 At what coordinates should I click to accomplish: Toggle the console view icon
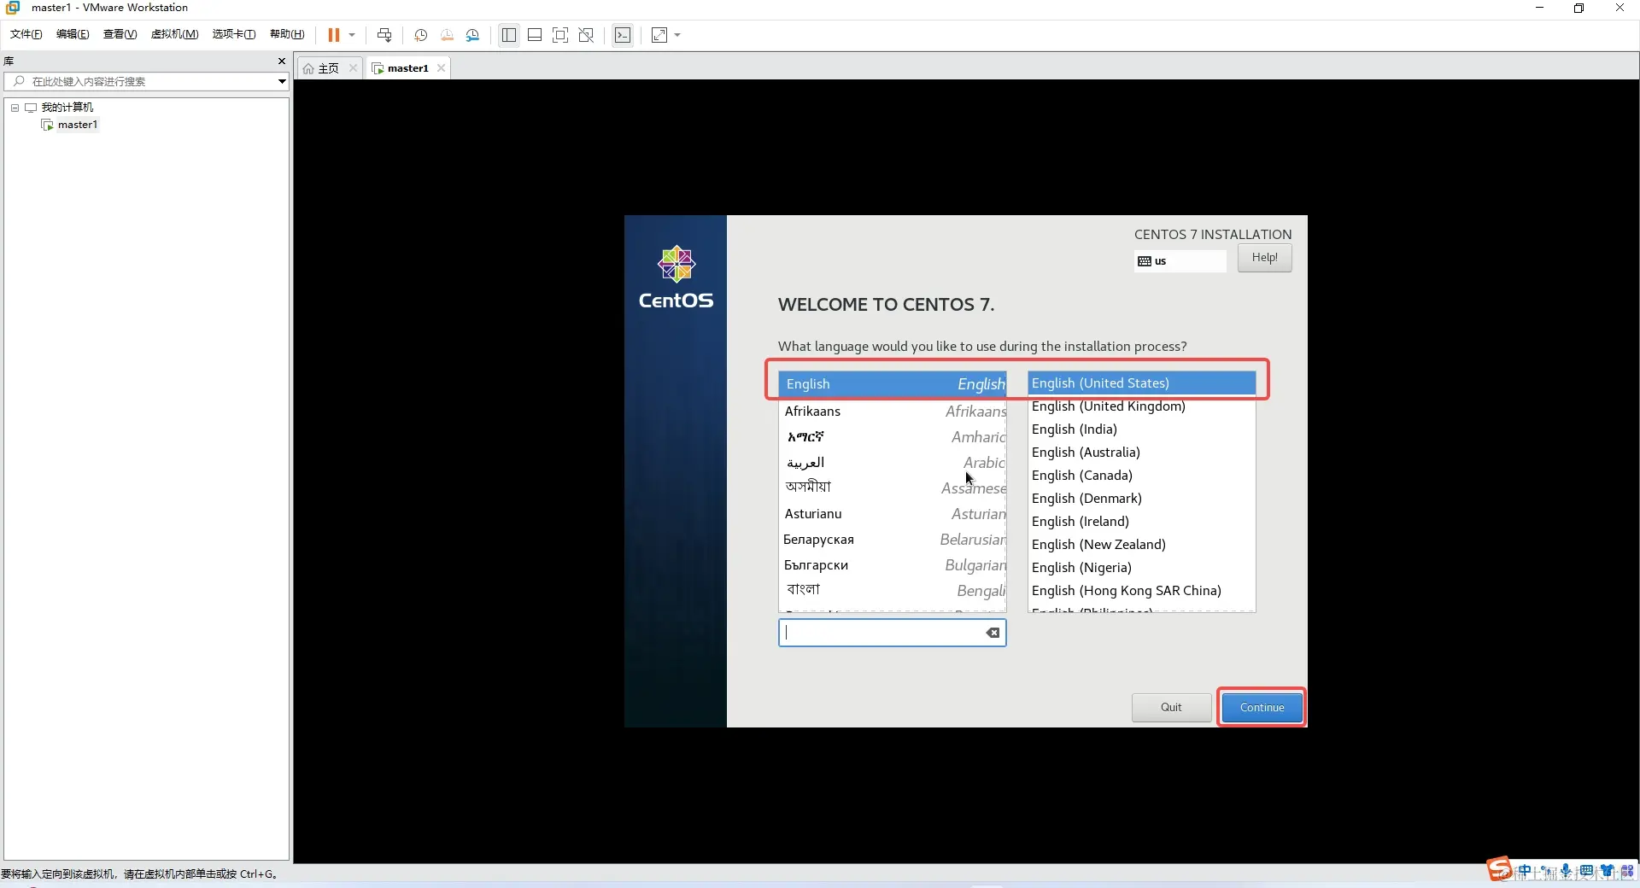623,35
